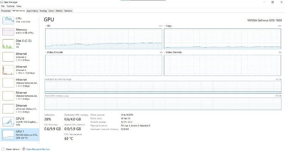Click the Open Resource Monitor link
The height and width of the screenshot is (151, 285).
pos(38,149)
